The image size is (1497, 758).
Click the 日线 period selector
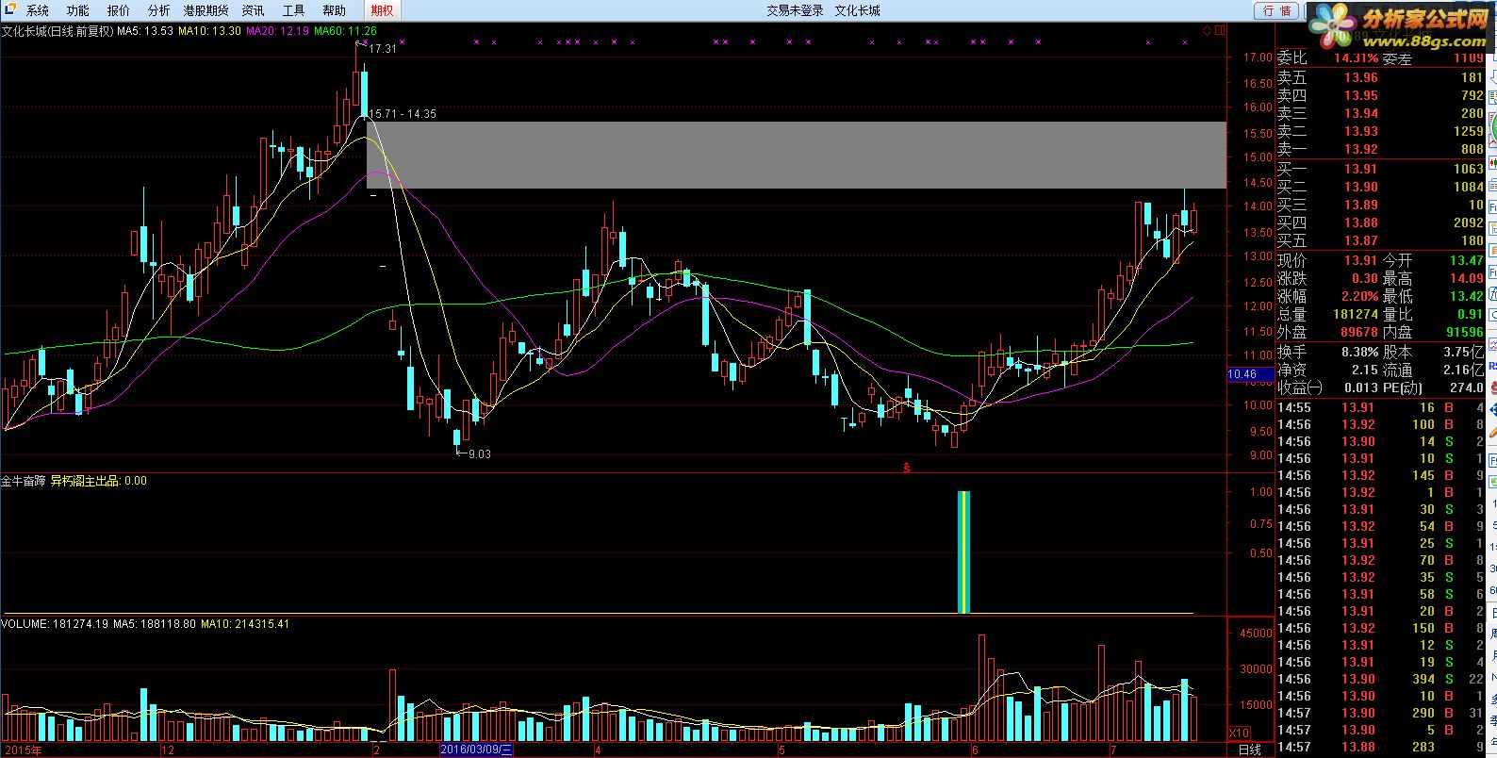pos(1249,750)
